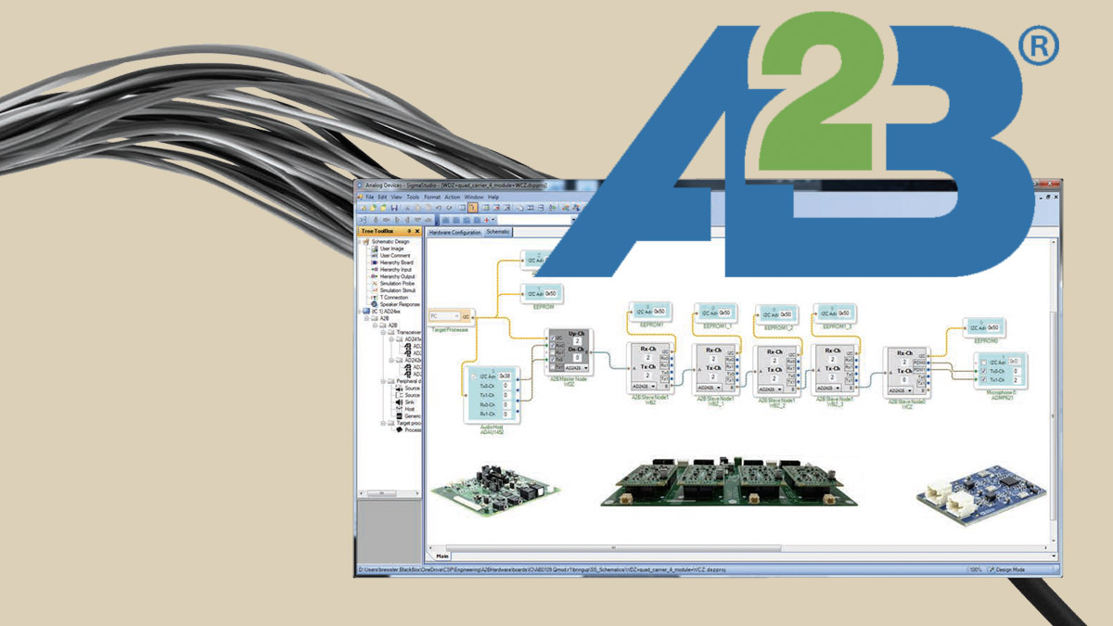Close the Tree ToolBox panel
Image resolution: width=1113 pixels, height=626 pixels.
[x=419, y=232]
